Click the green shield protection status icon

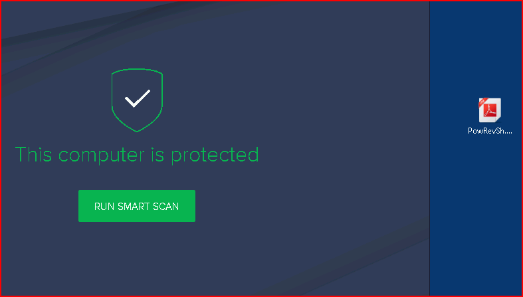coord(137,100)
